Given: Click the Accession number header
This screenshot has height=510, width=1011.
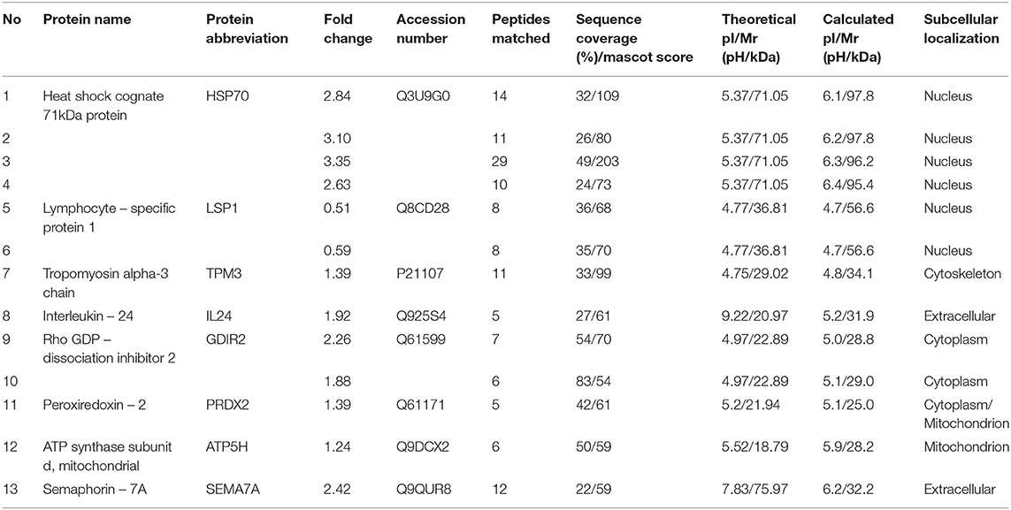Looking at the screenshot, I should click(x=431, y=29).
